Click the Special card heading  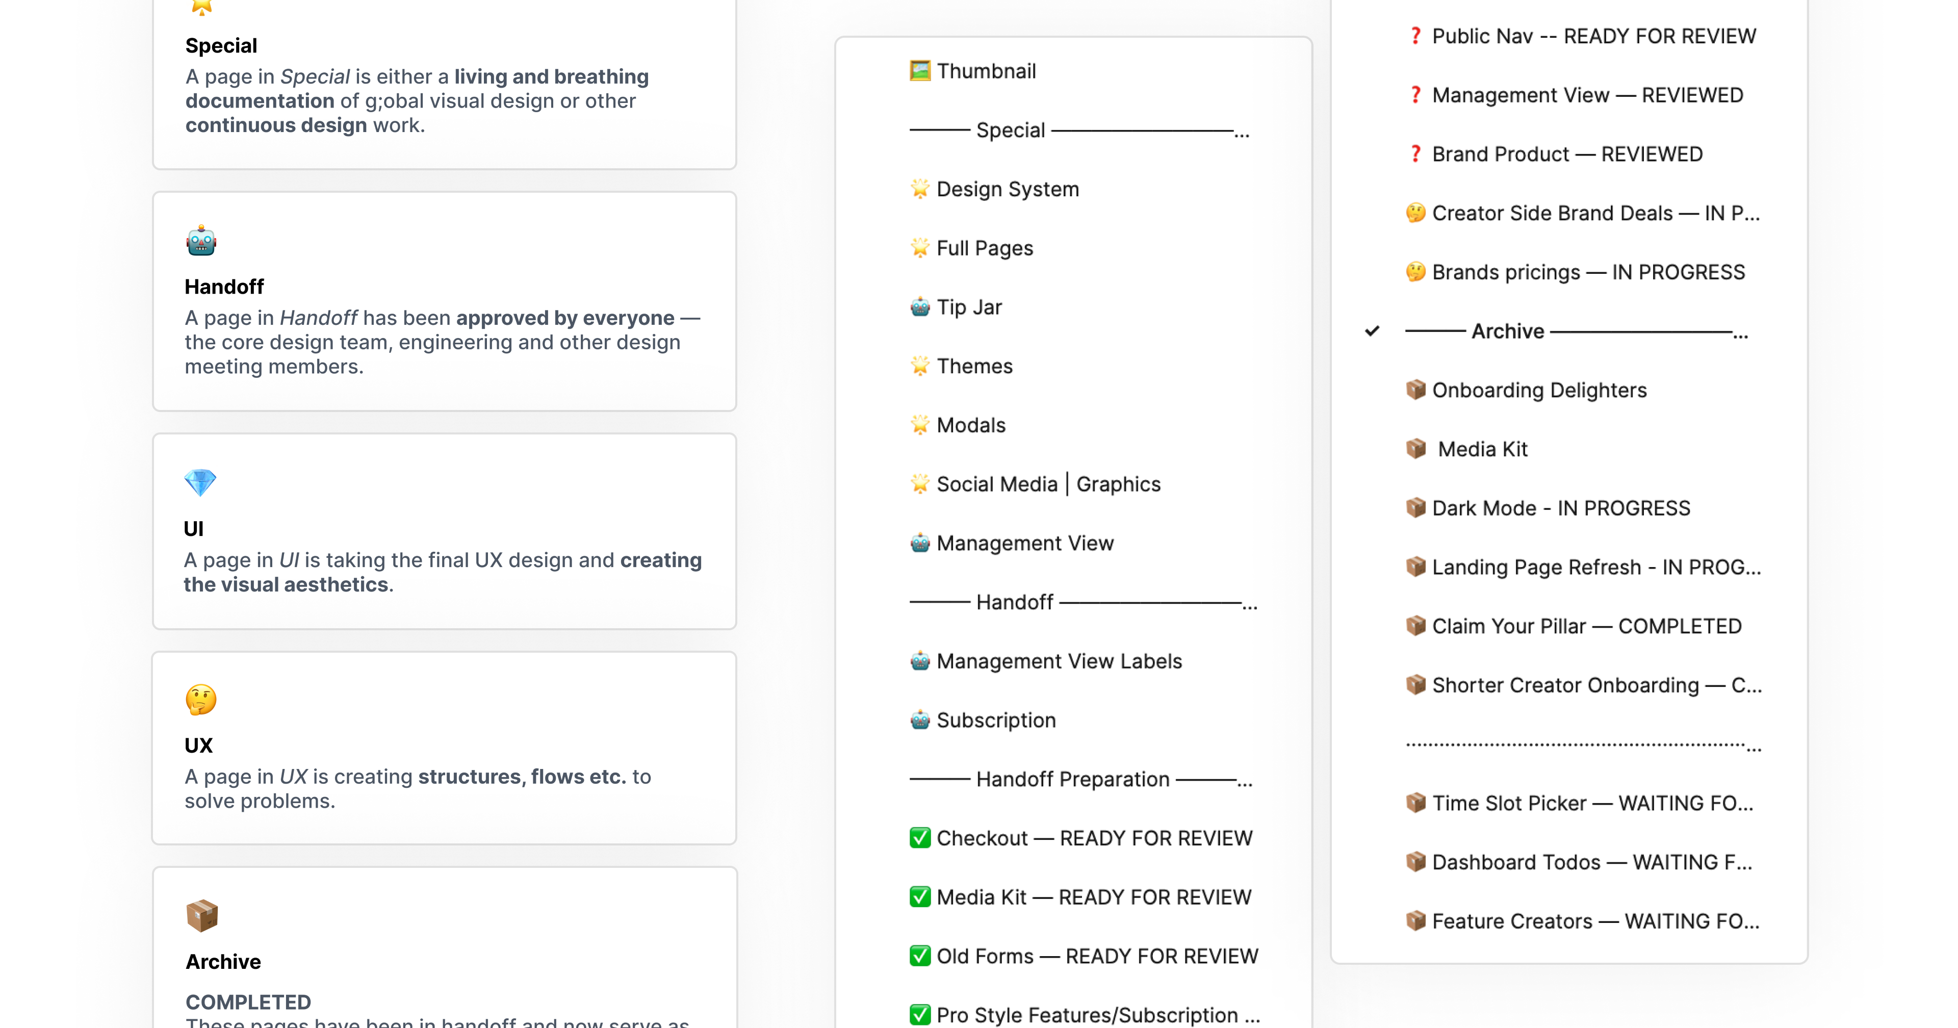point(221,45)
